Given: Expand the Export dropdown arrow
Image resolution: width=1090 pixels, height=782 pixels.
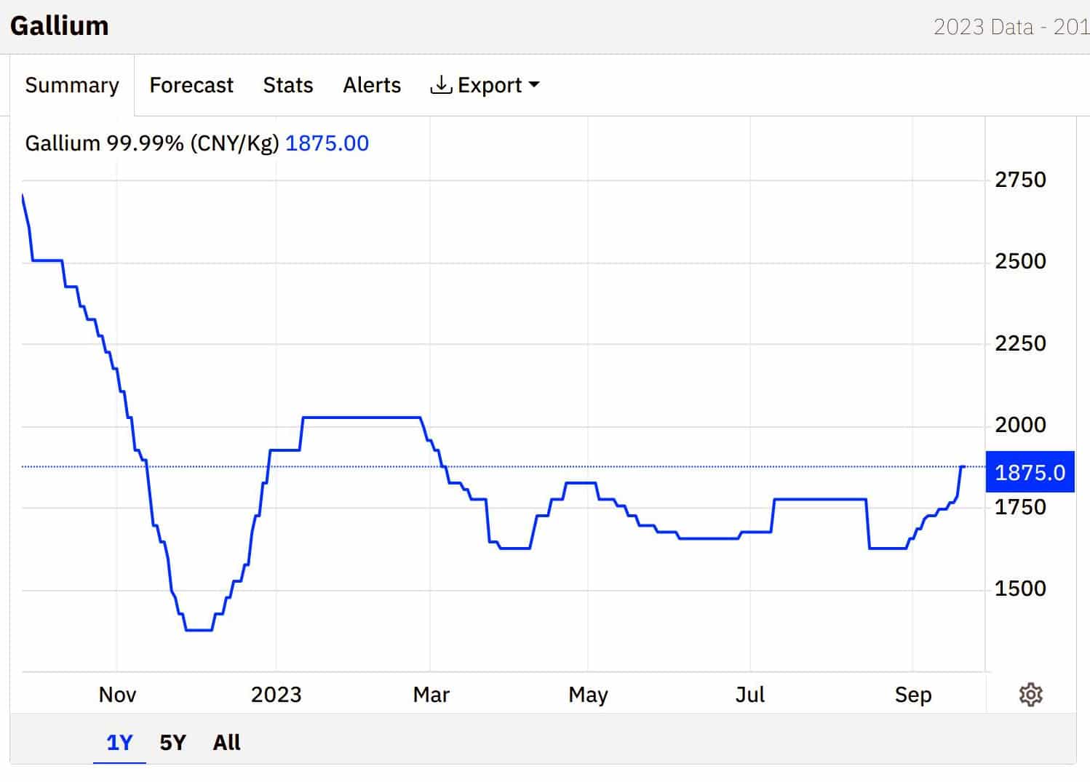Looking at the screenshot, I should [x=534, y=84].
